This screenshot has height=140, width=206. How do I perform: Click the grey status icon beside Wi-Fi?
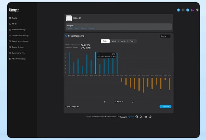pos(183,10)
